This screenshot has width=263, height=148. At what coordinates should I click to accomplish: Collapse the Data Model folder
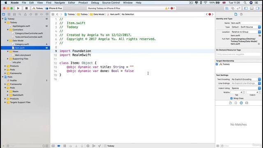click(8, 41)
